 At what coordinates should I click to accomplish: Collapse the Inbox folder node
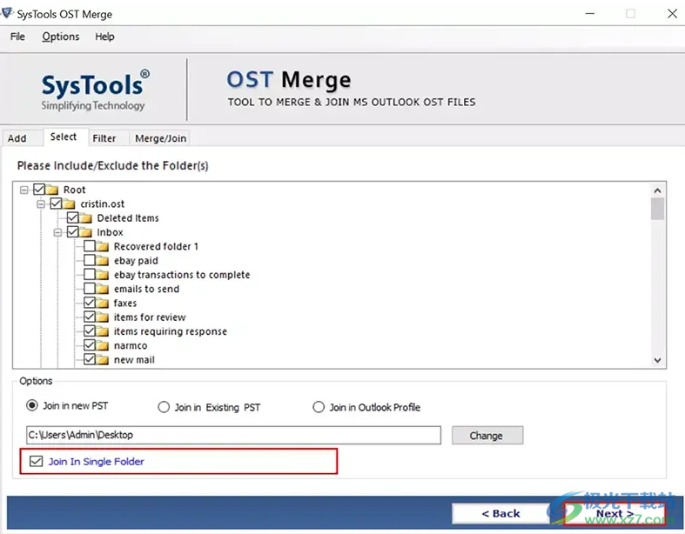[x=57, y=233]
